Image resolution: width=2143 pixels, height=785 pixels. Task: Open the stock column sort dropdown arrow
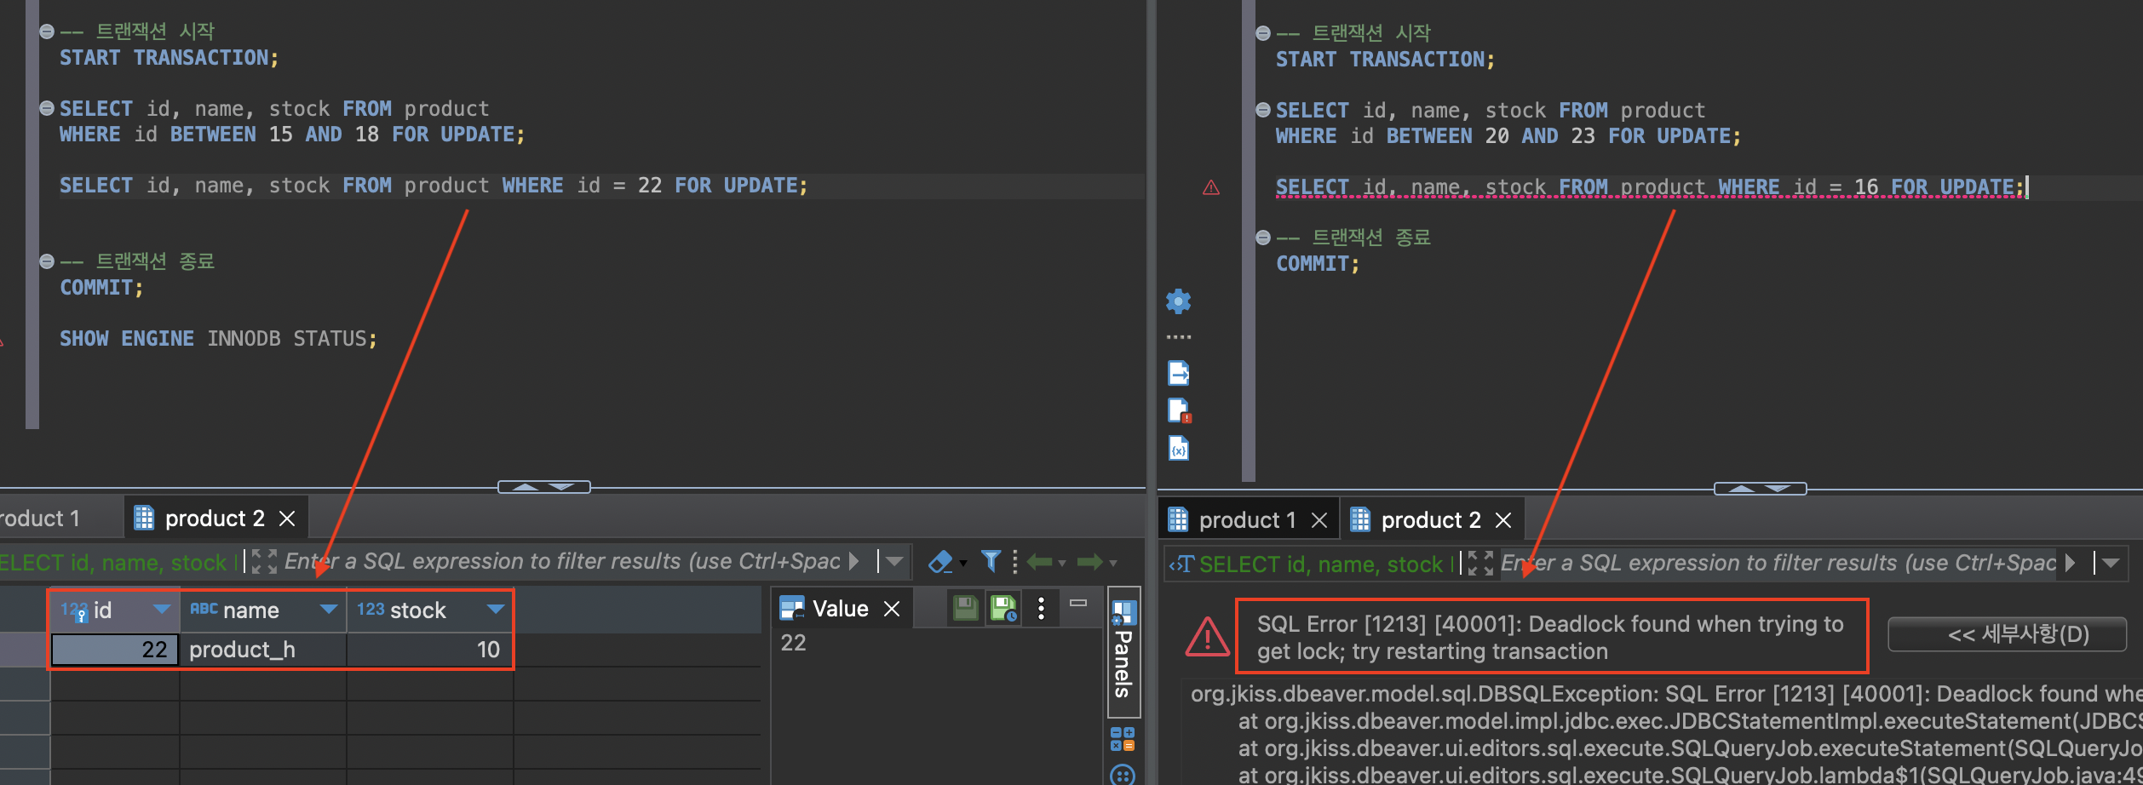[496, 609]
